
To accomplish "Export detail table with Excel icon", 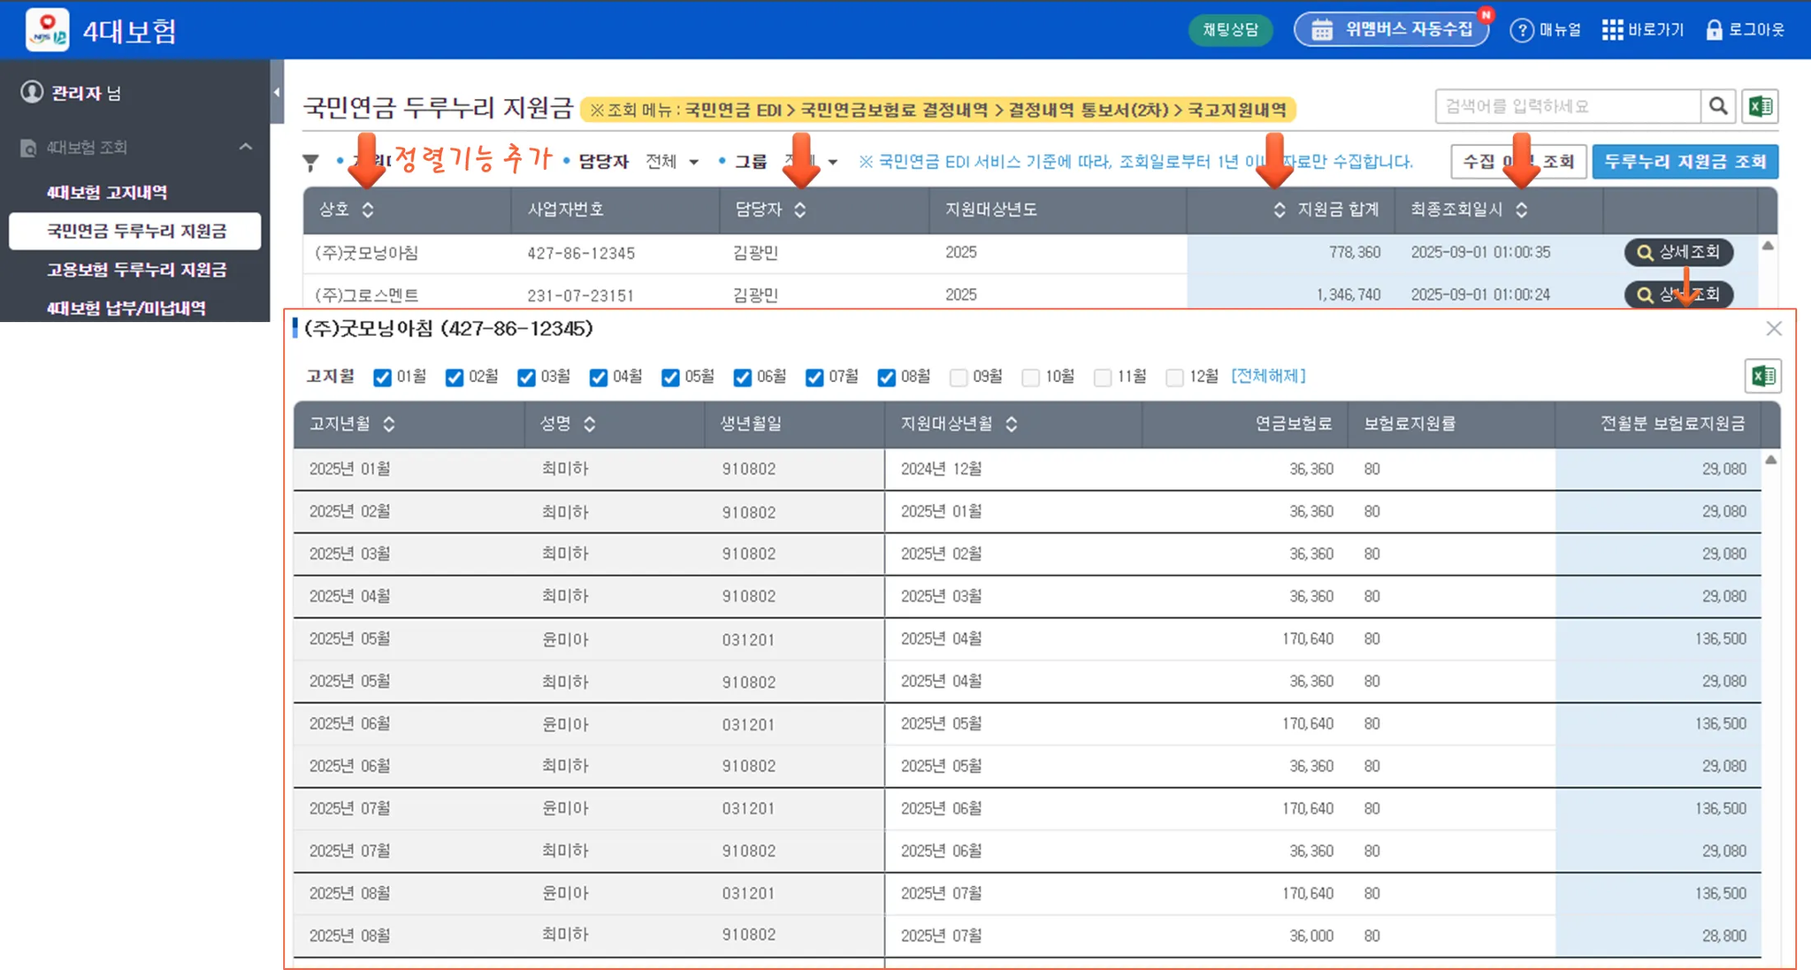I will click(1763, 376).
